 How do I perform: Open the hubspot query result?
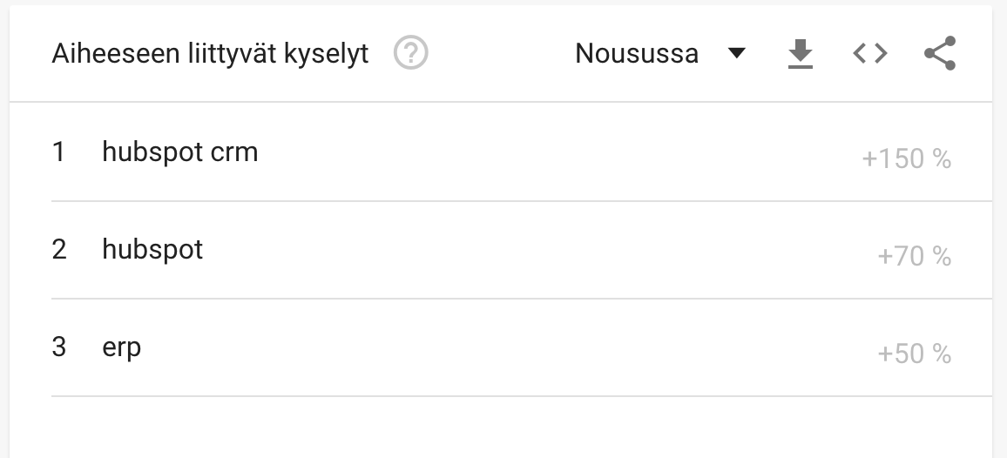pyautogui.click(x=152, y=250)
